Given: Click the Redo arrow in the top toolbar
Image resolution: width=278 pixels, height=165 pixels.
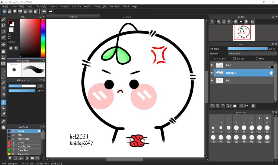Looking at the screenshot, I should [51, 11].
